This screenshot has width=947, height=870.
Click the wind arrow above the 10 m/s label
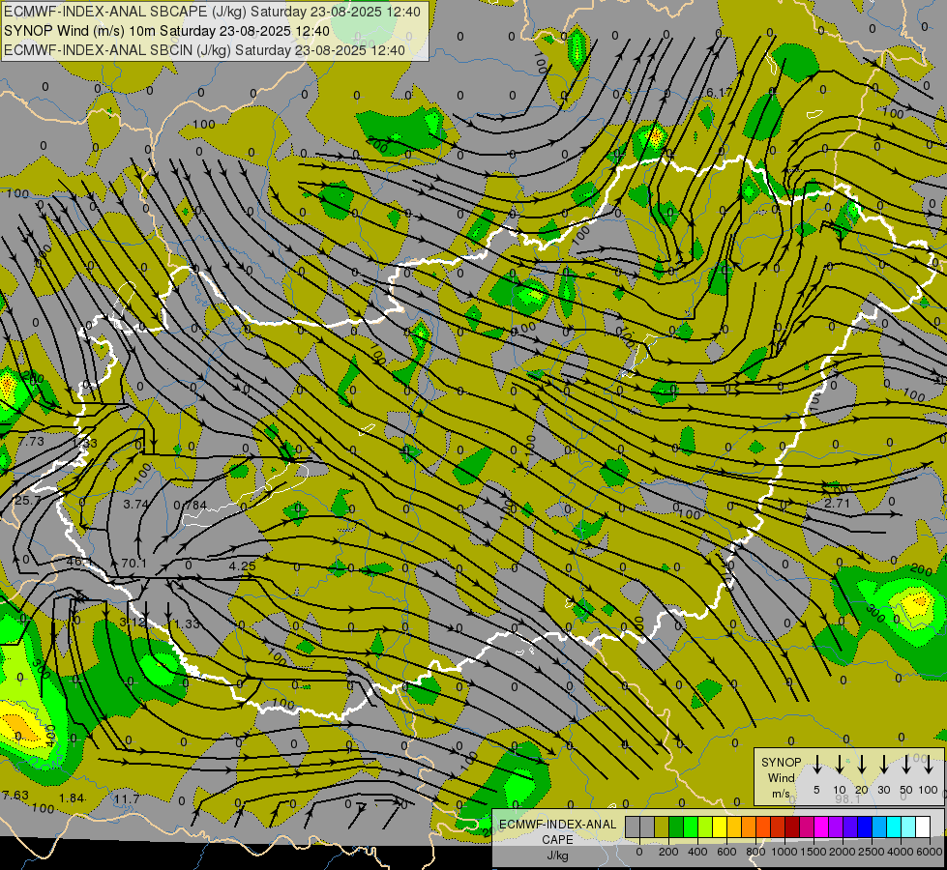839,765
